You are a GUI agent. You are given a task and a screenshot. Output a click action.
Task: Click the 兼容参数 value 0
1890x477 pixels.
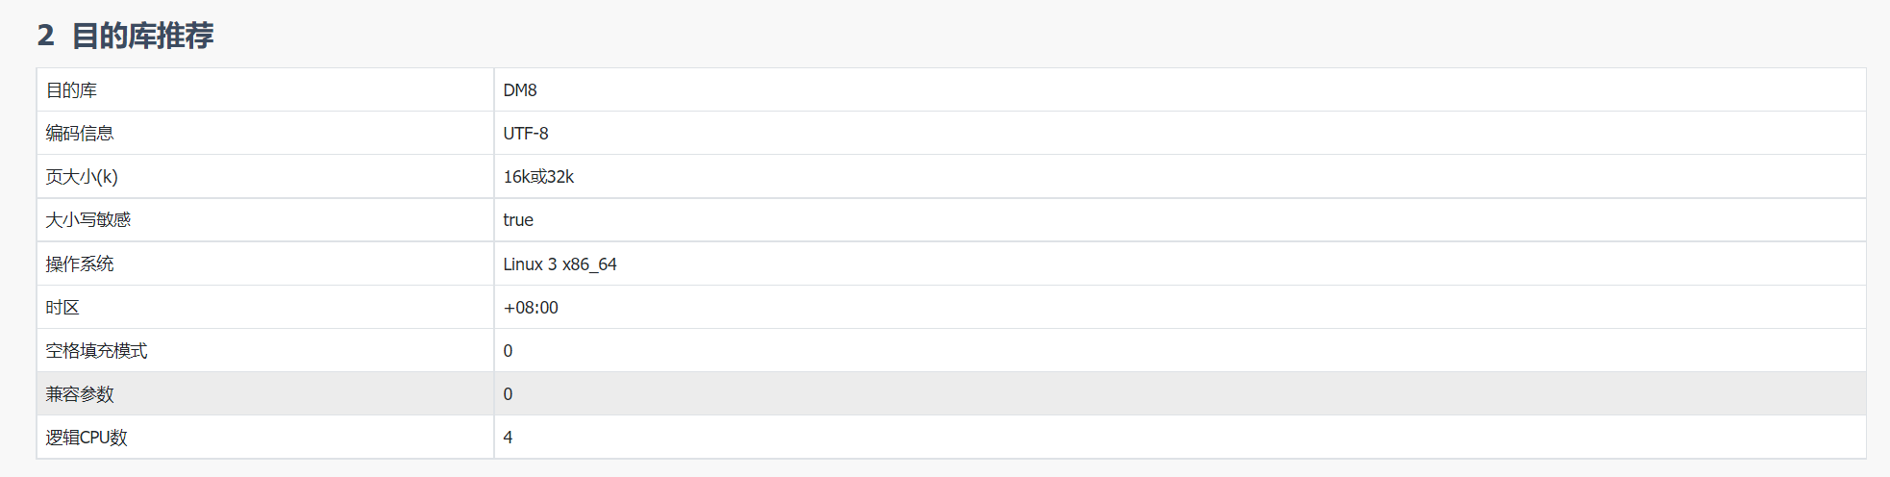click(508, 393)
